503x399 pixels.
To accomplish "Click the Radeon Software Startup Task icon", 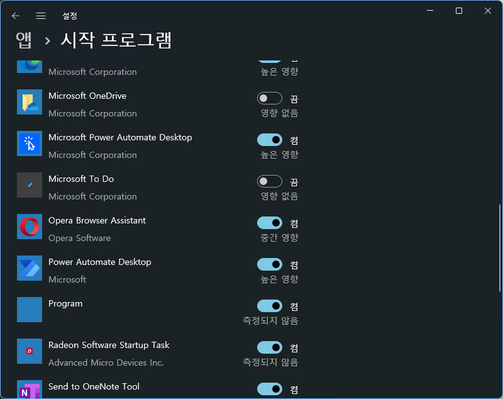I will 30,351.
